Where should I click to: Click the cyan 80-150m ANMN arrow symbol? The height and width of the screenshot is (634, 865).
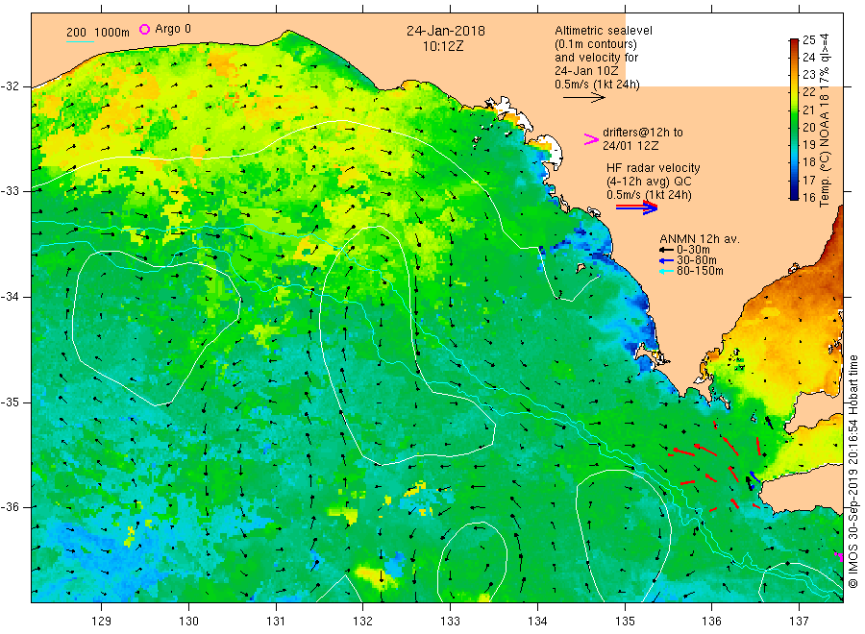click(666, 271)
